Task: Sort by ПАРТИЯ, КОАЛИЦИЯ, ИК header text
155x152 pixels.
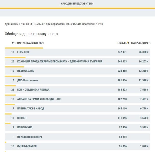Action: (29, 43)
